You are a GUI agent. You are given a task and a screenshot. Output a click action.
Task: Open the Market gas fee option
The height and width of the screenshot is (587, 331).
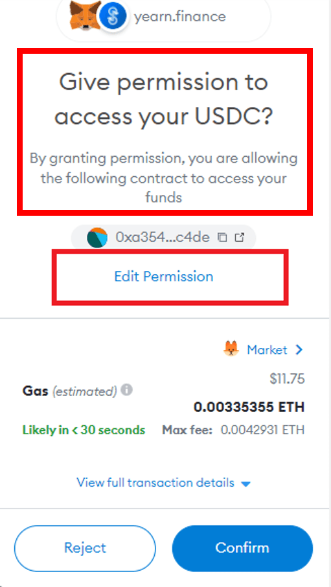tap(267, 350)
